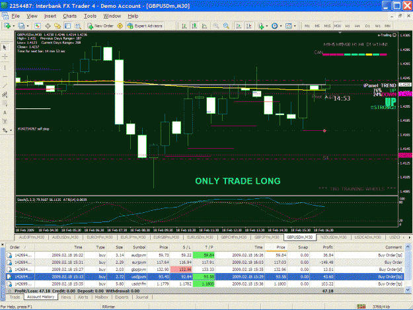The width and height of the screenshot is (413, 310).
Task: Expand the Profiles dropdown arrow
Action: [28, 26]
